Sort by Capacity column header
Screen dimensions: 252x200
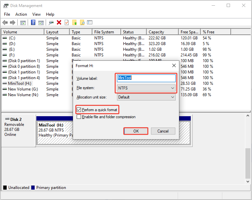(x=162, y=32)
